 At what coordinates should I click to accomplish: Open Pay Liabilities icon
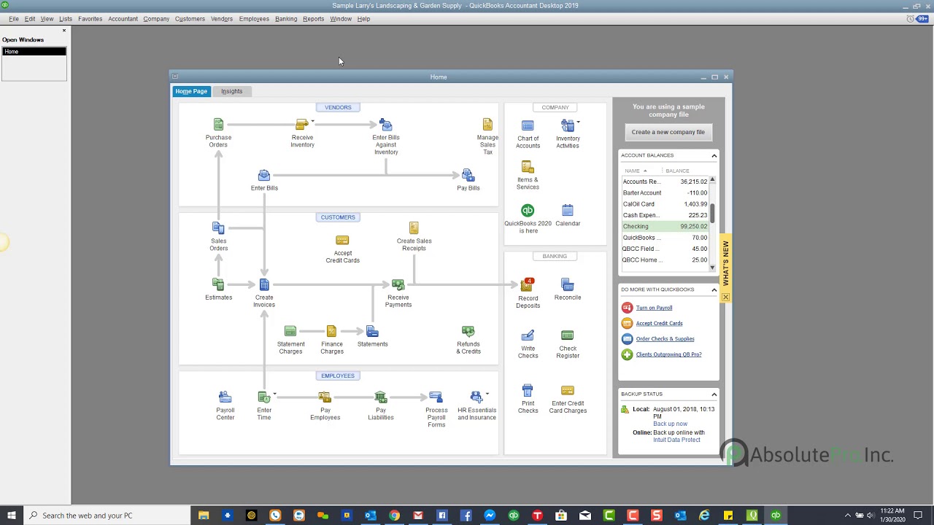click(380, 397)
